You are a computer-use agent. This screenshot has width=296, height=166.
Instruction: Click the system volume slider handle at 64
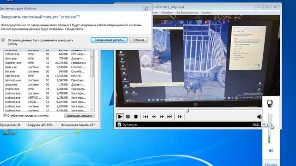(270, 125)
